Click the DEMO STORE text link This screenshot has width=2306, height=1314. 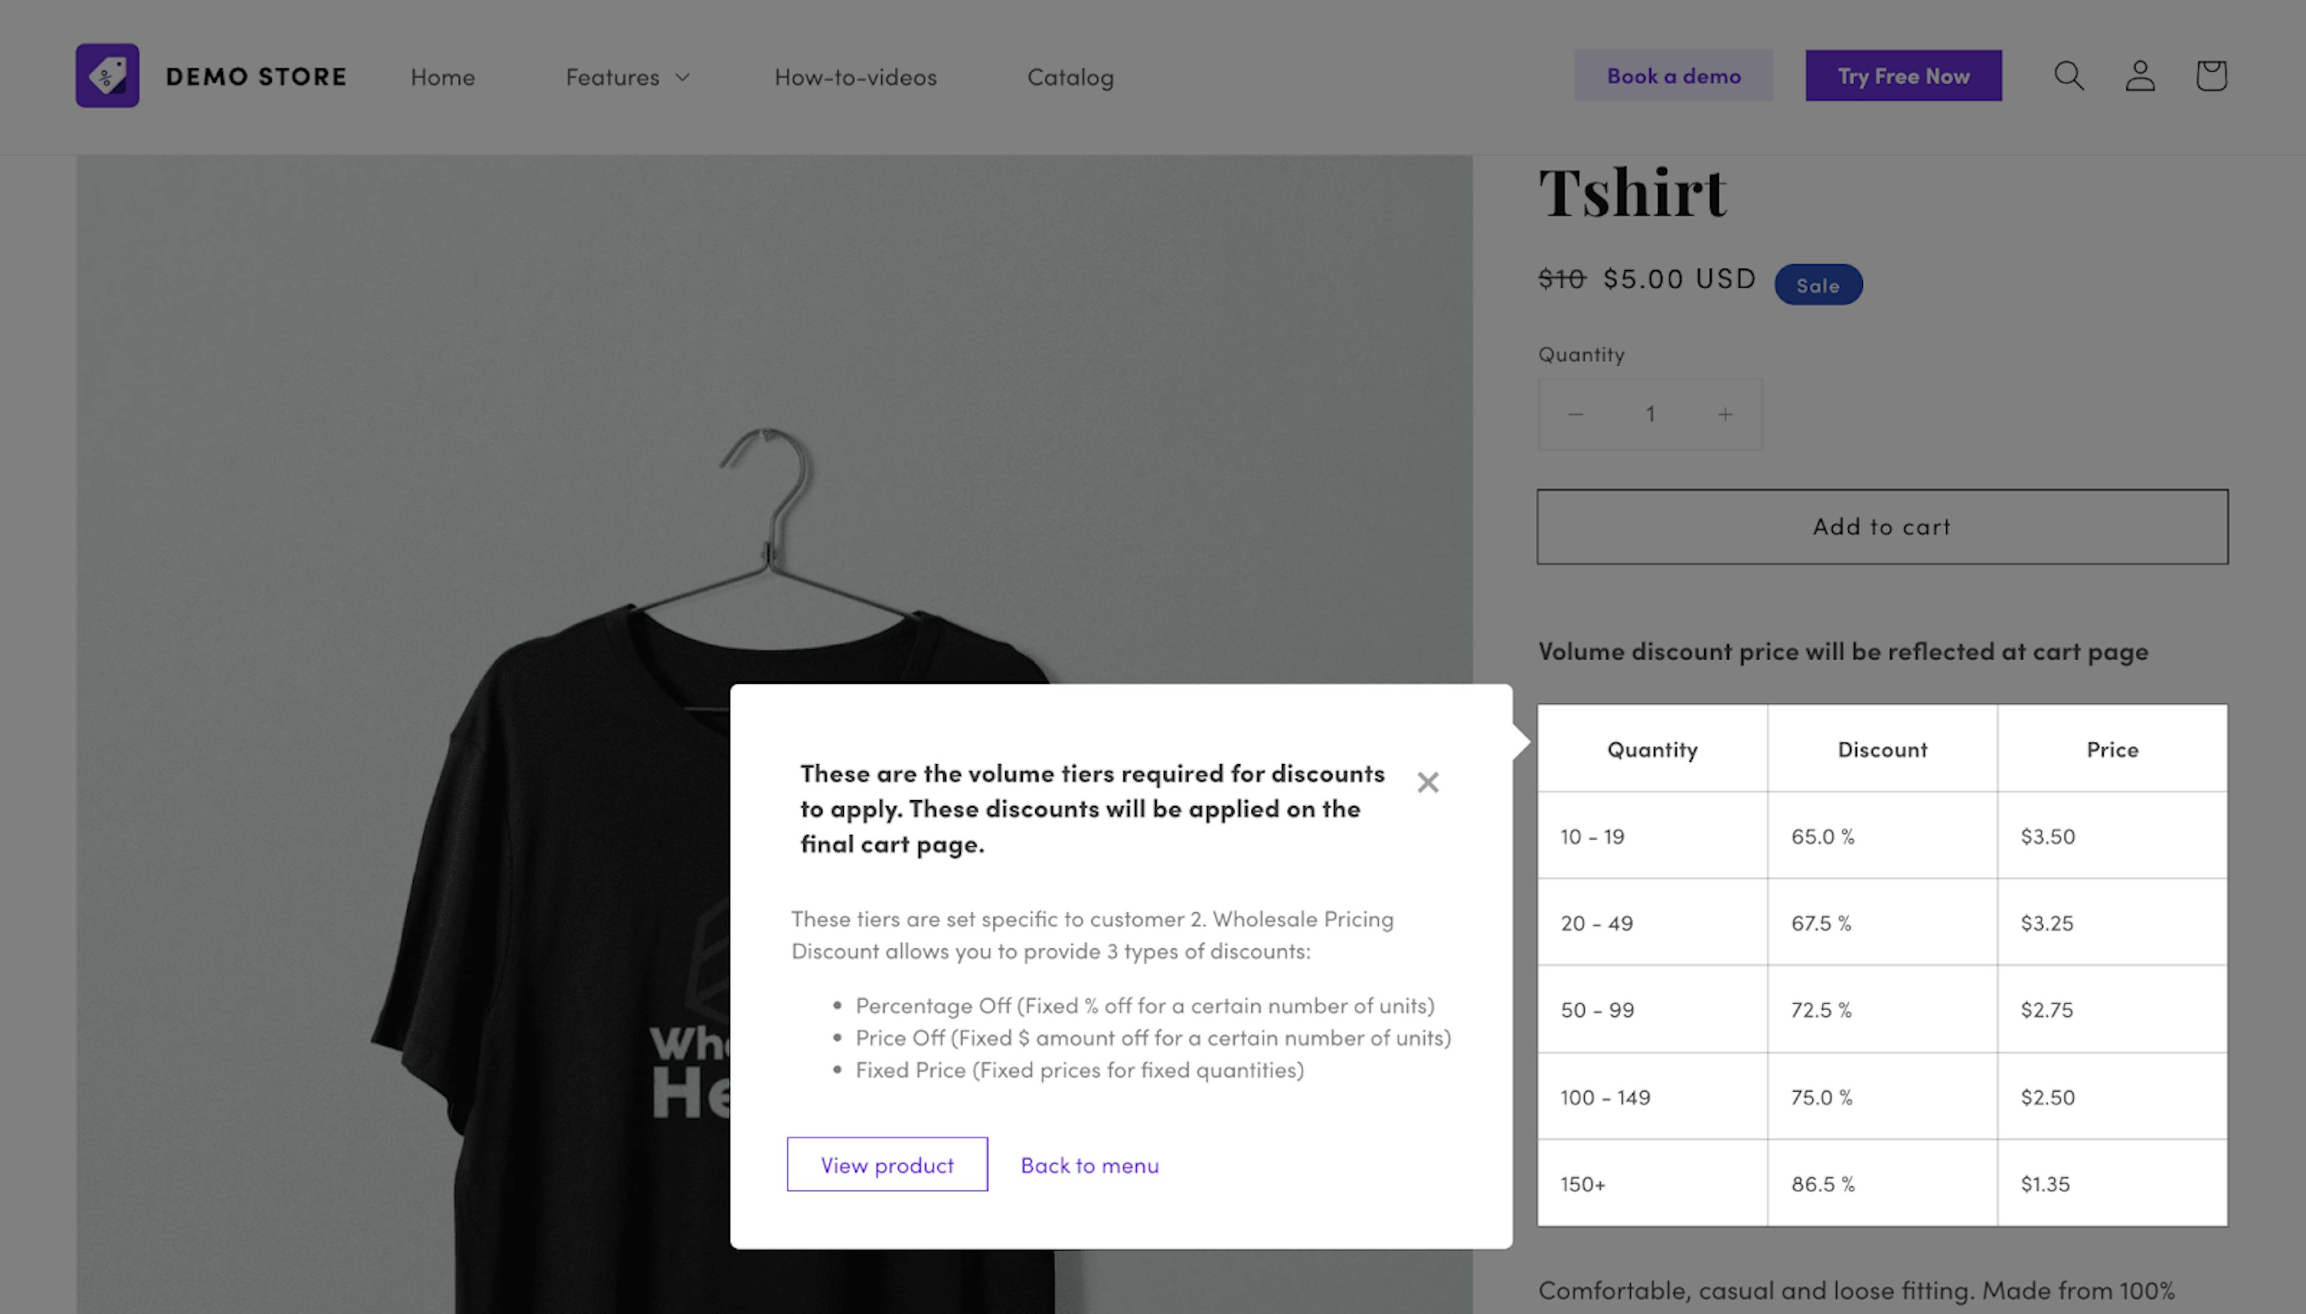[x=256, y=77]
